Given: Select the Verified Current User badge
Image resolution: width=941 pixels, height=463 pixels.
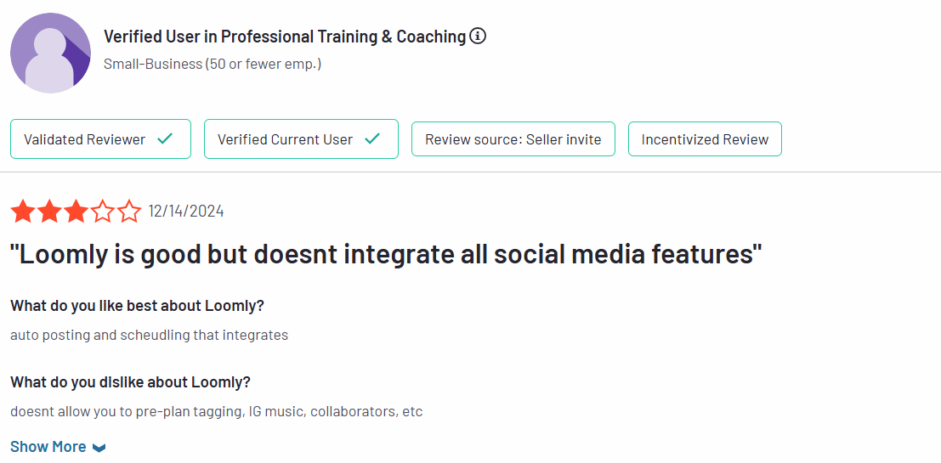Looking at the screenshot, I should 301,139.
